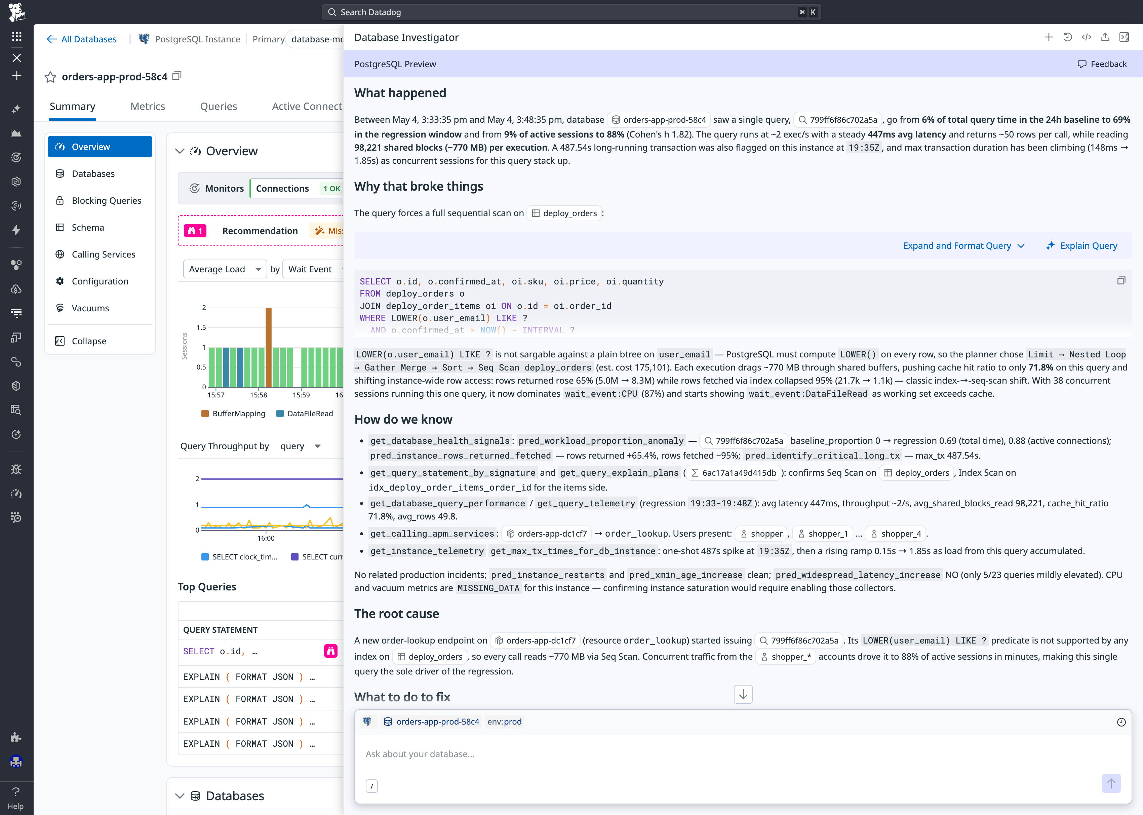The image size is (1143, 815).
Task: Open the Average Load dropdown
Action: click(225, 269)
